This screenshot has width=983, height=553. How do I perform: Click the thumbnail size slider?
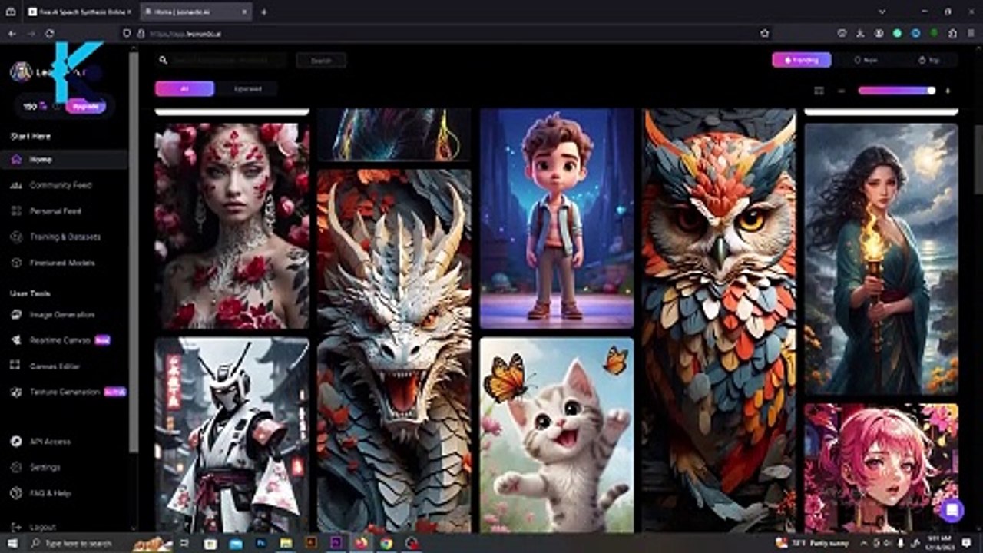(896, 91)
